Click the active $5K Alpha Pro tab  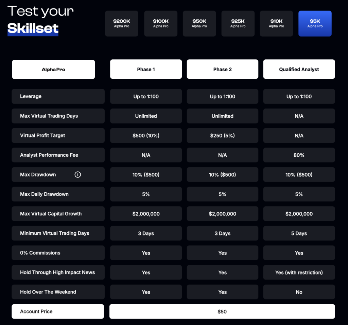pos(315,23)
